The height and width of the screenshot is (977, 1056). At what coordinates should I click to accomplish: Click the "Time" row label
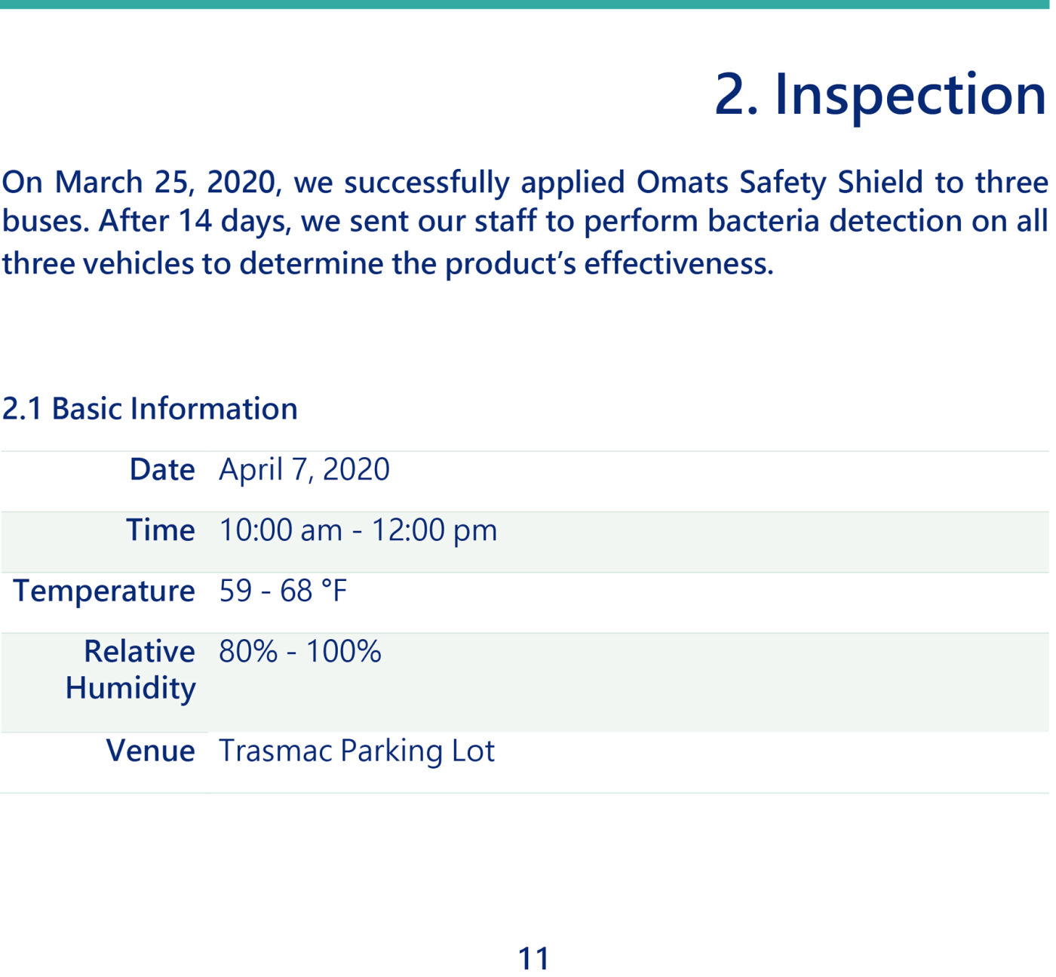(x=161, y=530)
